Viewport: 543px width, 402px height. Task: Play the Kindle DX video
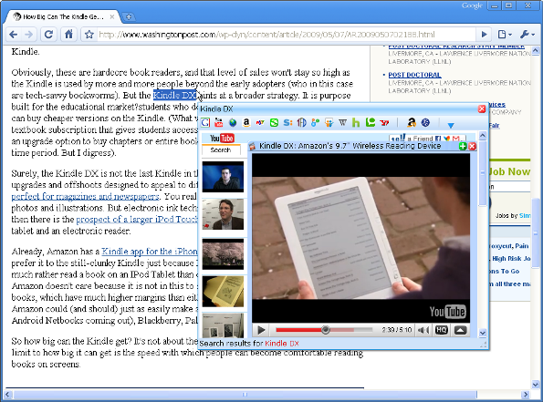pyautogui.click(x=261, y=330)
